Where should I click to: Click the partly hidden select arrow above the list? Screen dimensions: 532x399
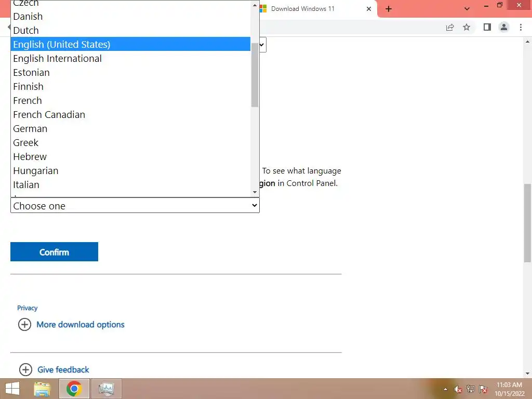tap(262, 45)
